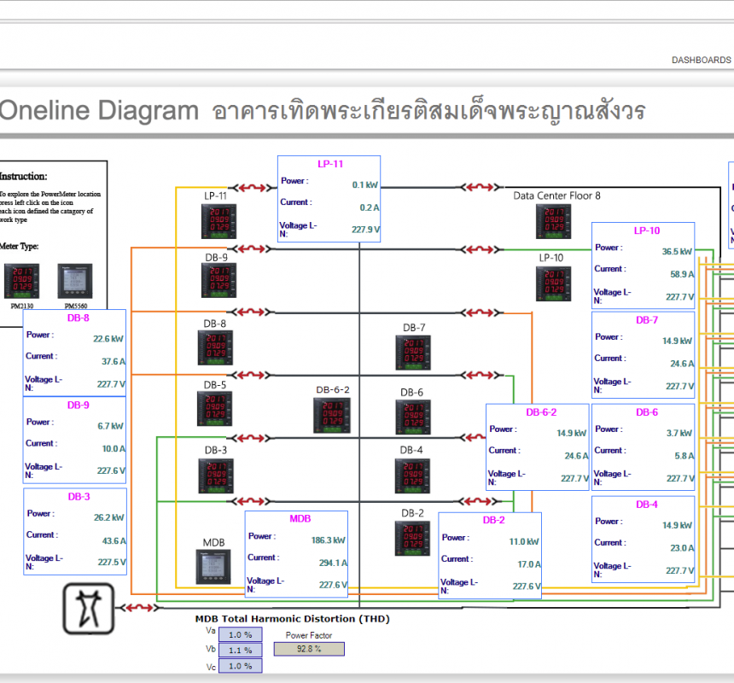Image resolution: width=734 pixels, height=683 pixels.
Task: Select the PM2130 meter type icon
Action: [x=21, y=282]
